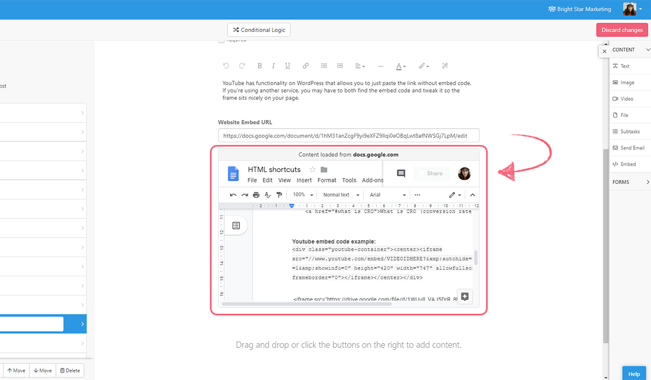Toggle italic formatting
The height and width of the screenshot is (380, 651).
pos(273,66)
